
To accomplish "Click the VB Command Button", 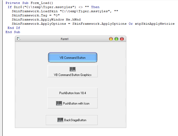I will click(73, 57).
